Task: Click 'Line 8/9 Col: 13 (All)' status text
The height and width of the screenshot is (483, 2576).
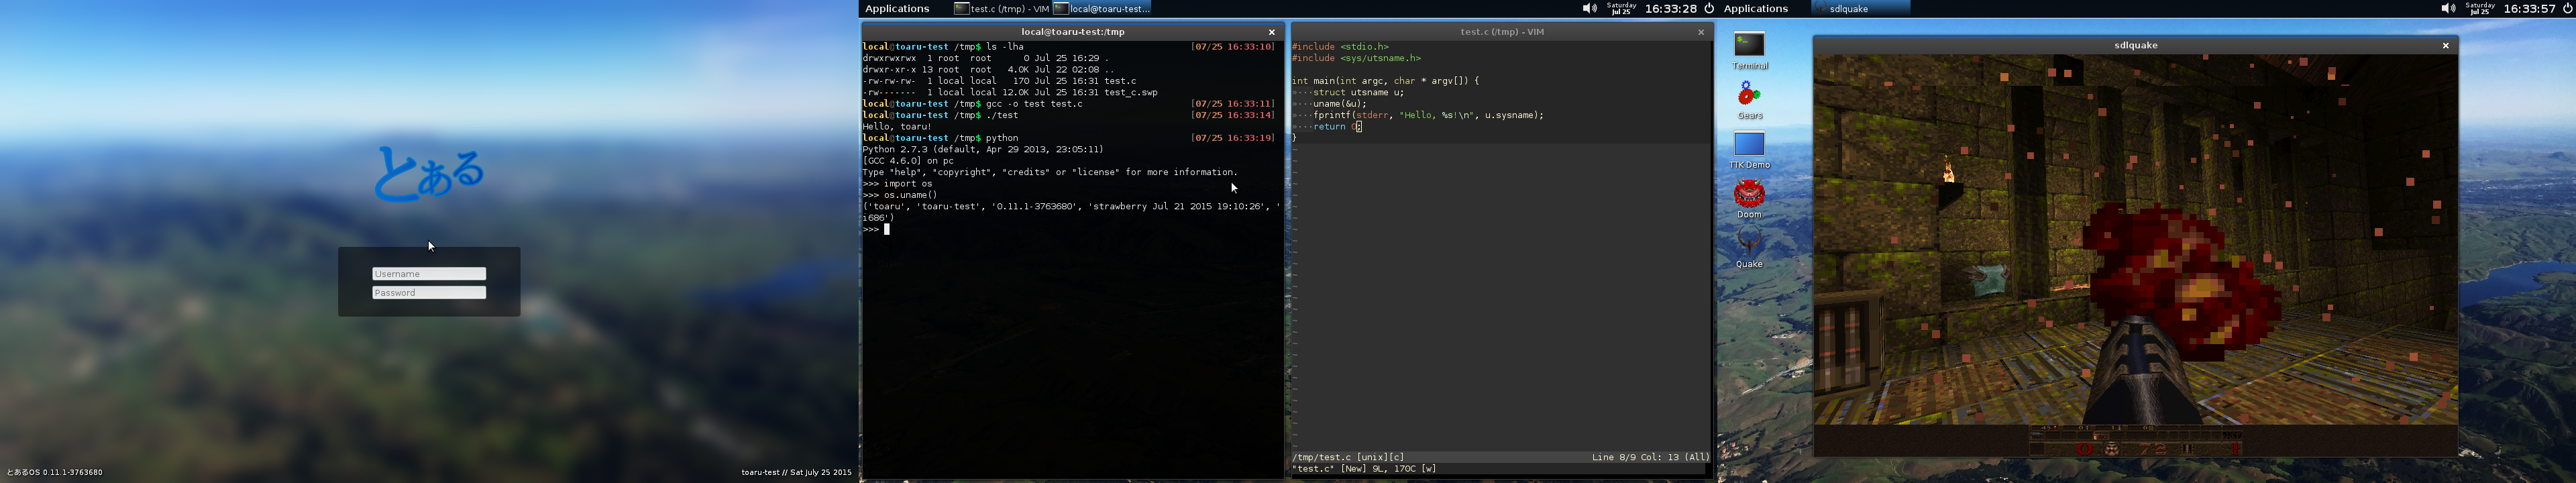Action: tap(1650, 457)
